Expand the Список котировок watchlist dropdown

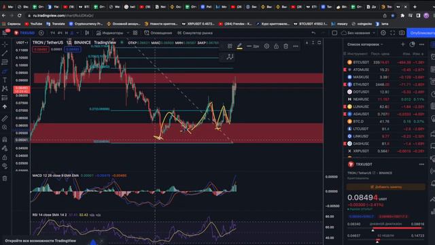365,44
